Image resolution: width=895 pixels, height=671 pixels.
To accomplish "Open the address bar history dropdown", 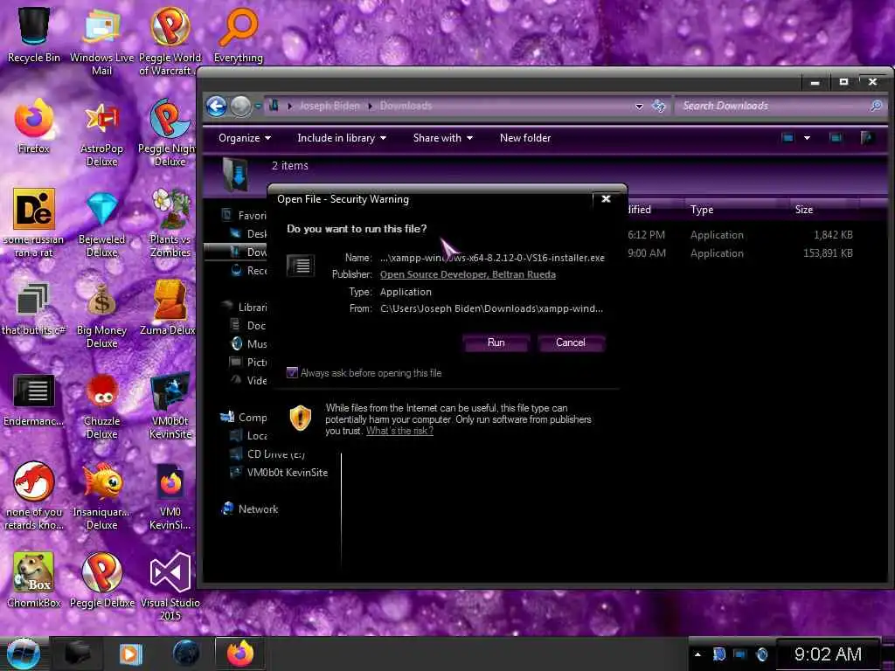I will pyautogui.click(x=639, y=106).
